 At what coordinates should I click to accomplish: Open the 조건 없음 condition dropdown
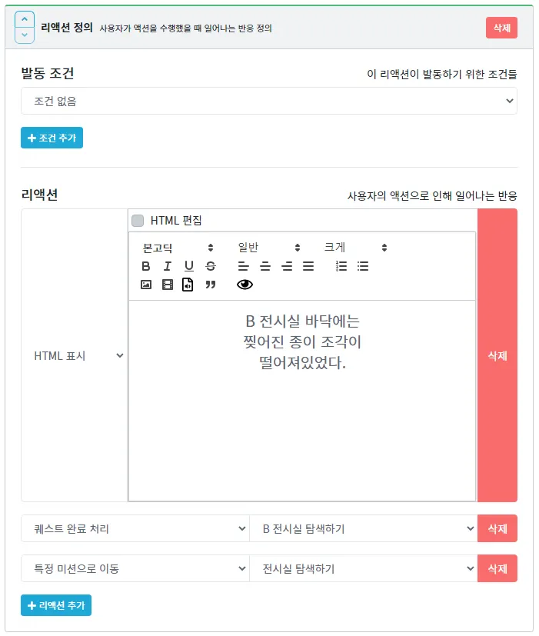click(x=268, y=101)
